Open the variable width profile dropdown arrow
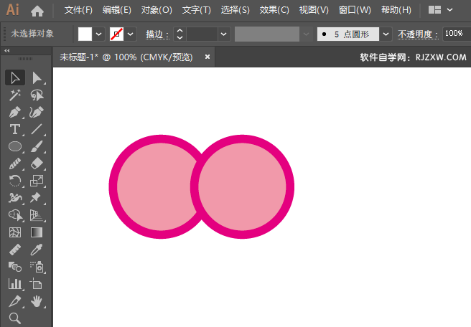 point(306,34)
